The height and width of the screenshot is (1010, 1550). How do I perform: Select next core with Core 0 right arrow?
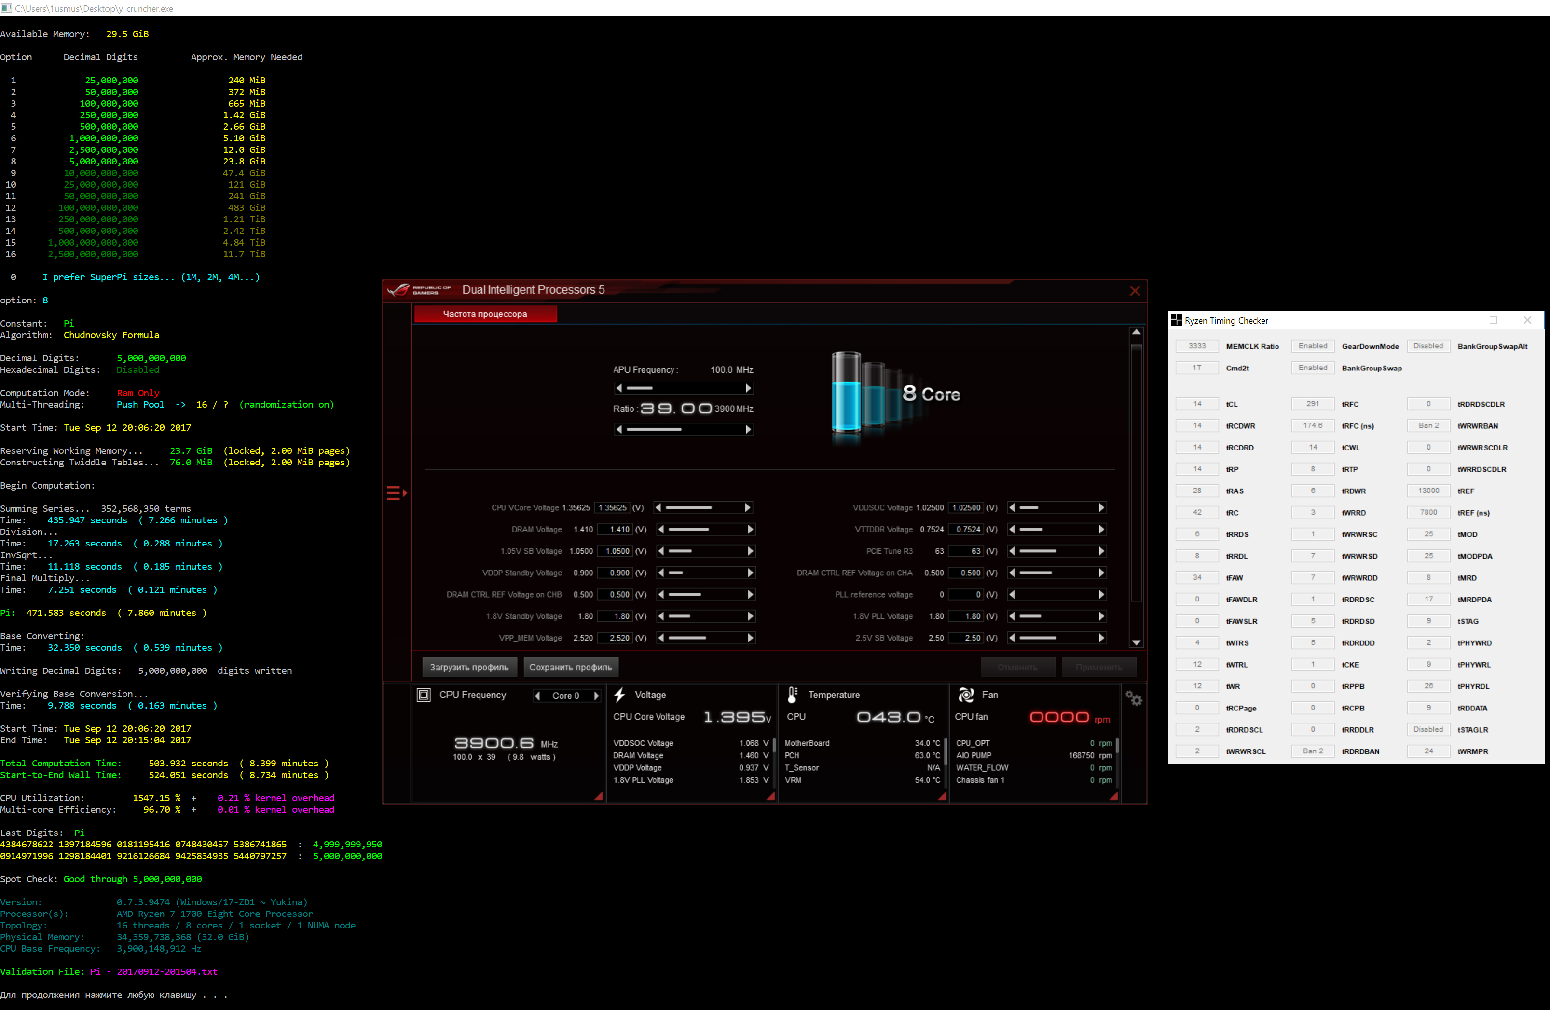[596, 696]
